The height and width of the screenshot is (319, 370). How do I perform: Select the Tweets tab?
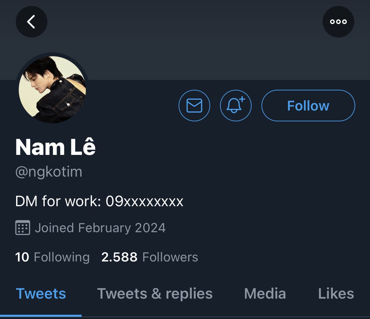click(x=41, y=294)
